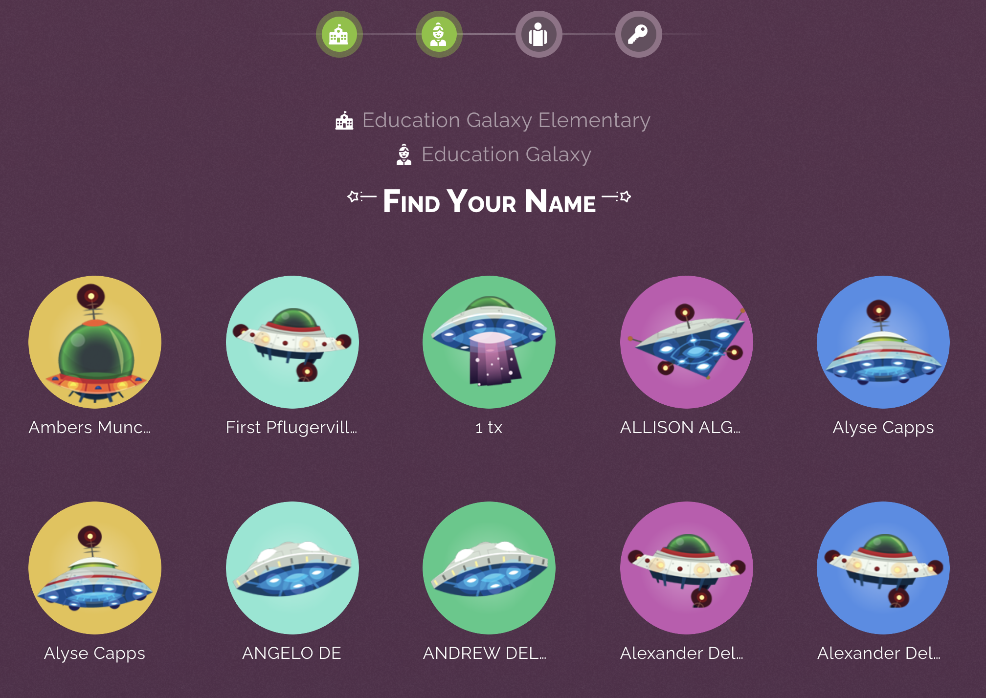
Task: Click the ANGELO DE name label
Action: coord(291,653)
